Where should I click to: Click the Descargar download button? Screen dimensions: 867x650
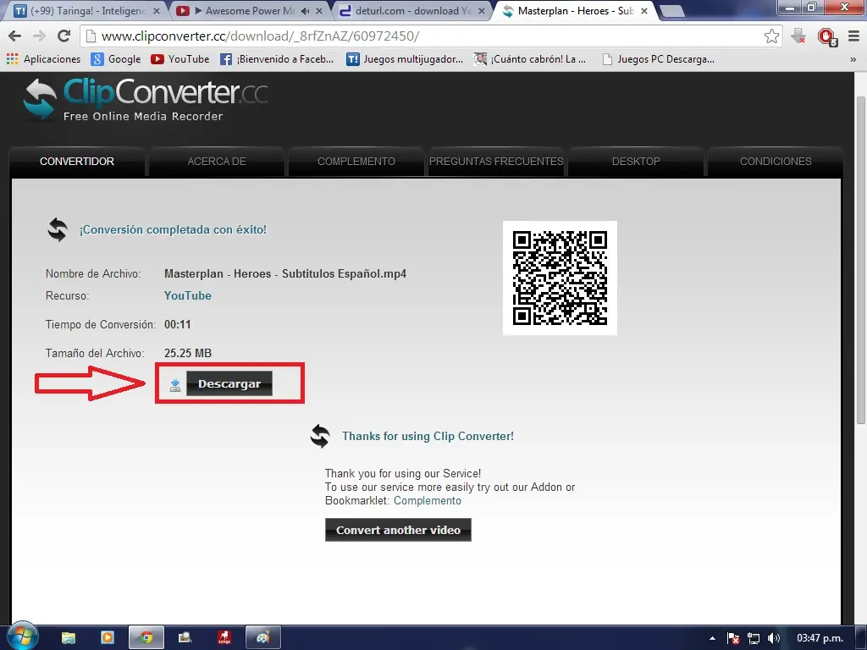pyautogui.click(x=229, y=383)
